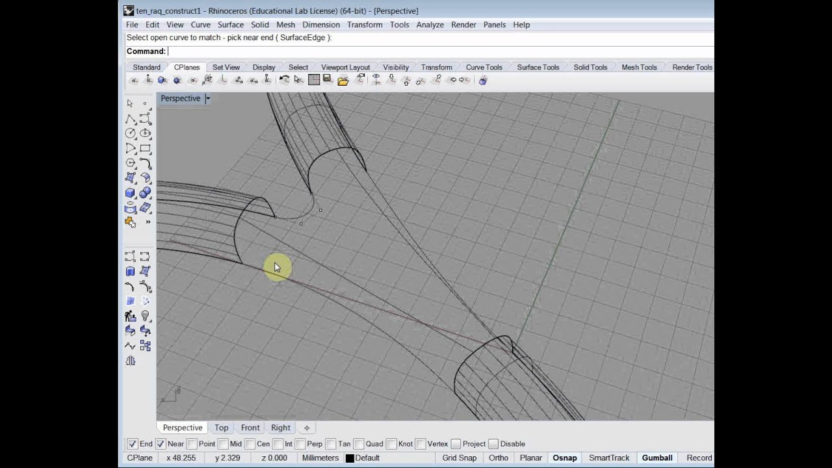
Task: Enable the Quad osnap checkbox
Action: pos(359,444)
